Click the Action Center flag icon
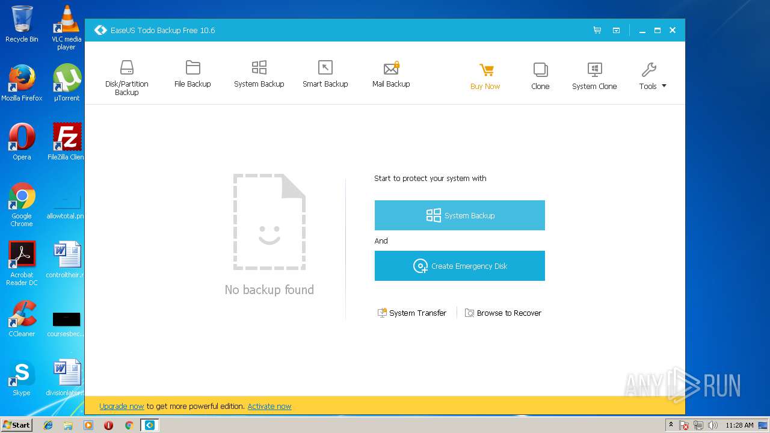Viewport: 770px width, 433px height. click(684, 425)
